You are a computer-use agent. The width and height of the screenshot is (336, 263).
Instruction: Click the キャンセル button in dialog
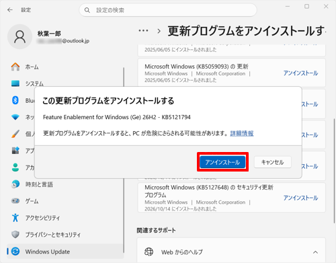(x=273, y=162)
